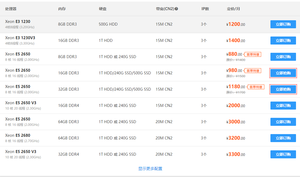The width and height of the screenshot is (300, 177).
Task: Click the struck-through 原价: ¥1400 text
Action: 236,60
